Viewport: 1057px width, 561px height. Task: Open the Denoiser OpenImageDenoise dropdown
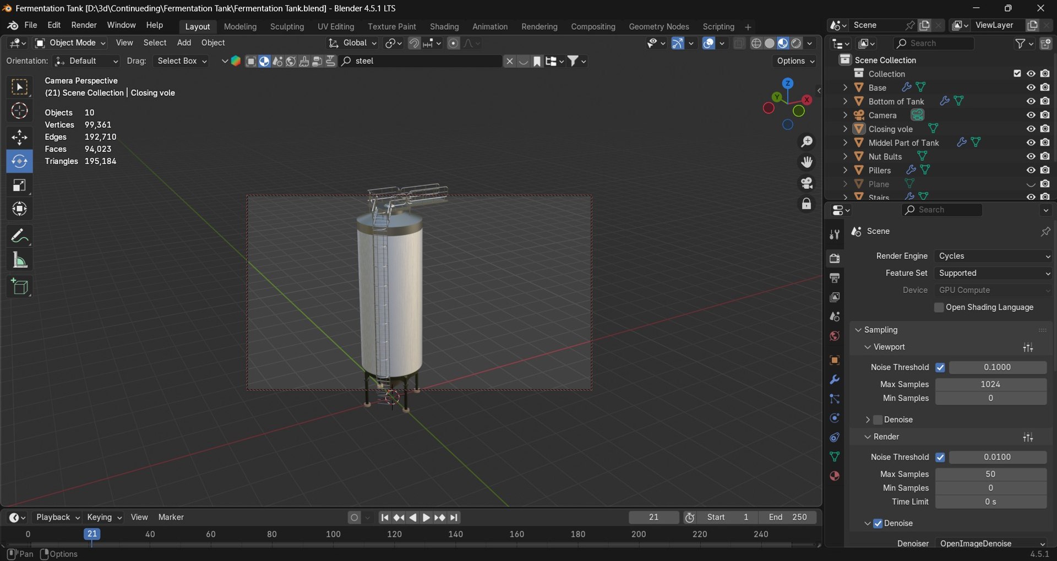click(992, 543)
